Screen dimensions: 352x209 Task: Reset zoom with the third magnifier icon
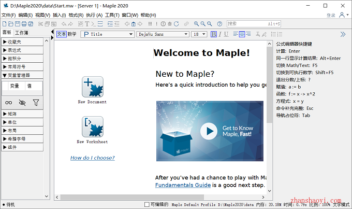[210, 24]
